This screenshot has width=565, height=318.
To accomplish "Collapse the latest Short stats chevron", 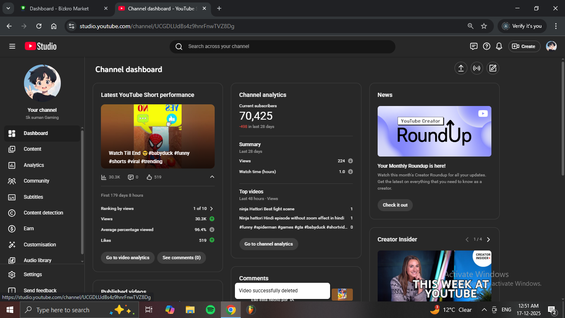I will [212, 177].
